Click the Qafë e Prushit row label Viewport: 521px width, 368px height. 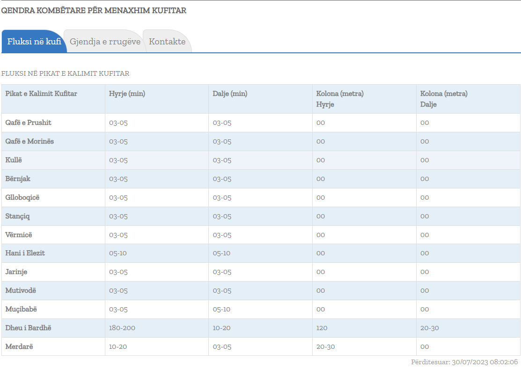tap(29, 123)
